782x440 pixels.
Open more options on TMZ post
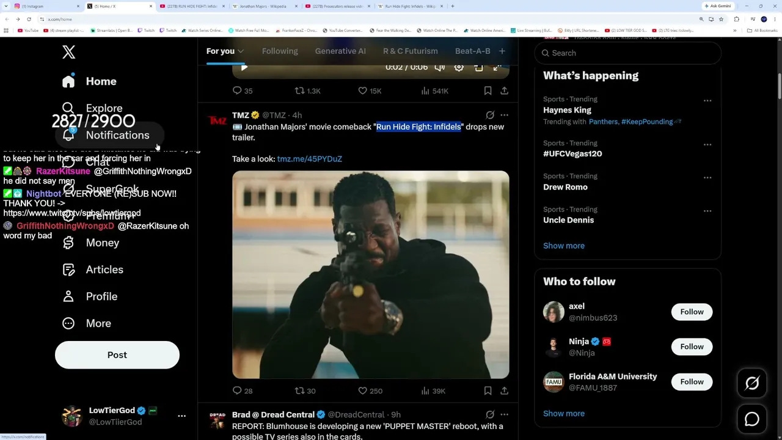pyautogui.click(x=504, y=115)
